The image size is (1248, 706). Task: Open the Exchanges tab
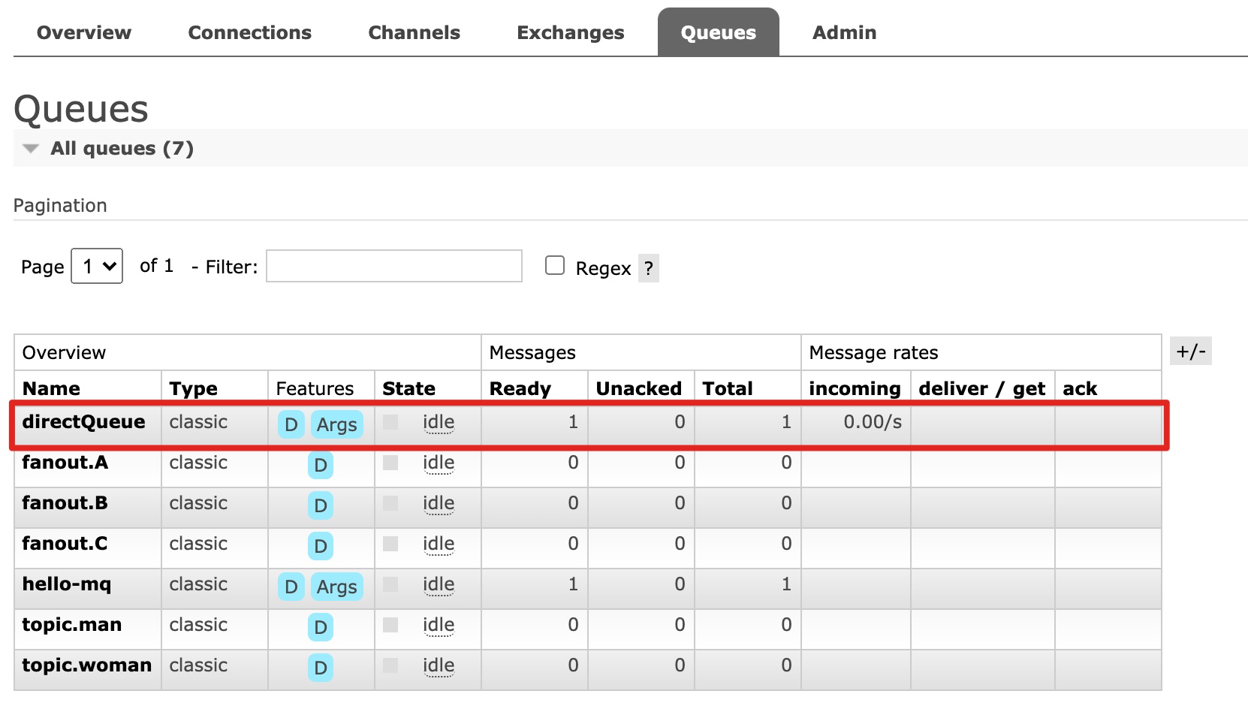tap(570, 32)
